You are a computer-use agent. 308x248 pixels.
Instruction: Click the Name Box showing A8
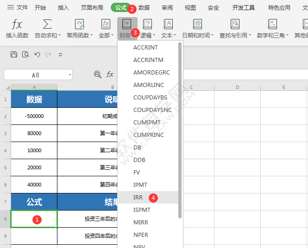(x=38, y=74)
